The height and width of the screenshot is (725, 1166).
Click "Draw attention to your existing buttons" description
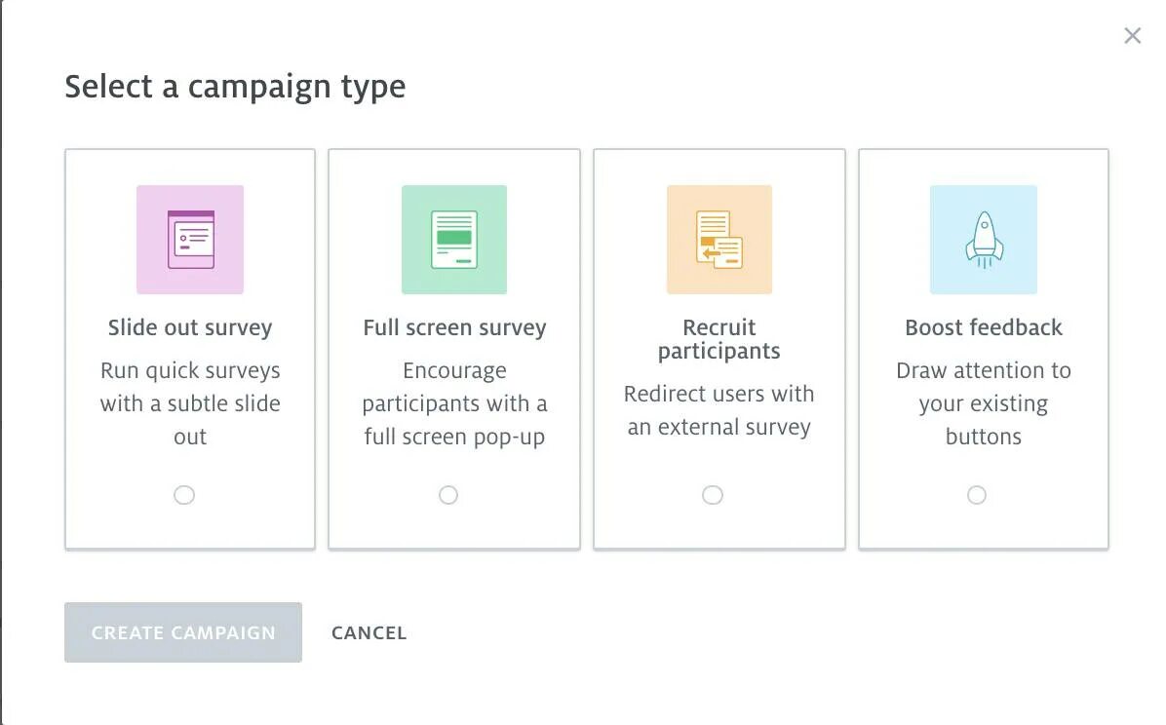point(983,403)
